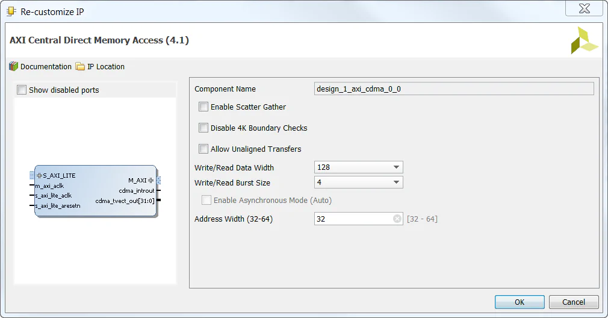Click the M_AXI port label
This screenshot has height=318, width=608.
[x=137, y=180]
